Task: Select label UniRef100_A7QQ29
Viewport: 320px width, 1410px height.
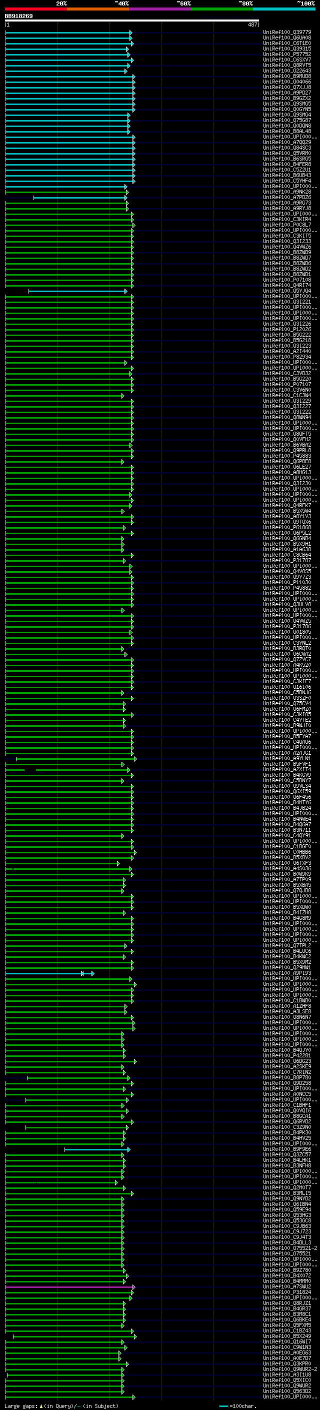Action: [287, 143]
